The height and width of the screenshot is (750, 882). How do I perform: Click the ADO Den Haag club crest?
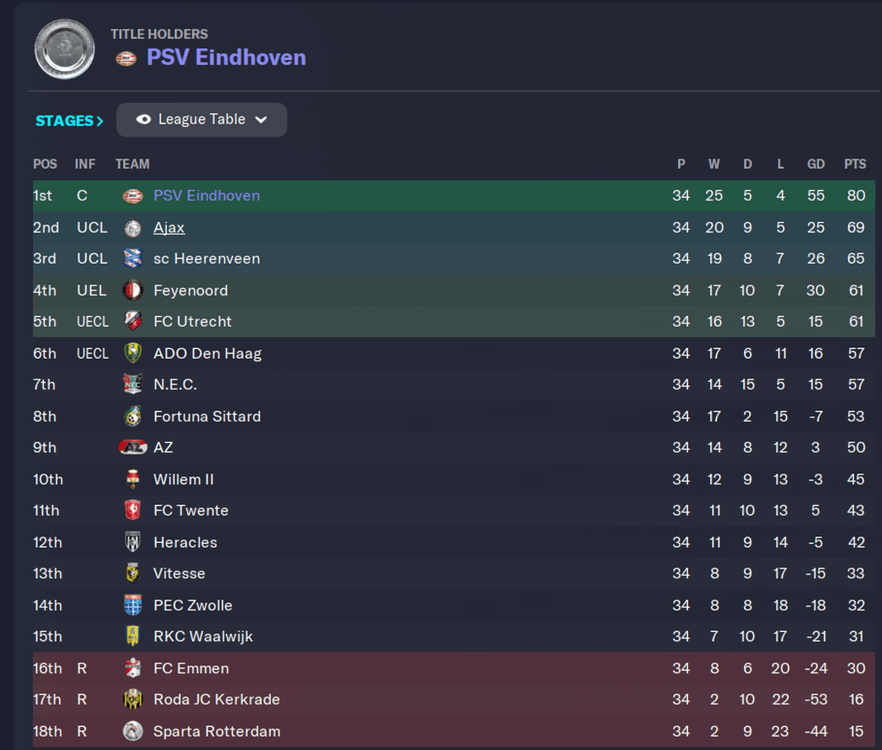pos(133,353)
